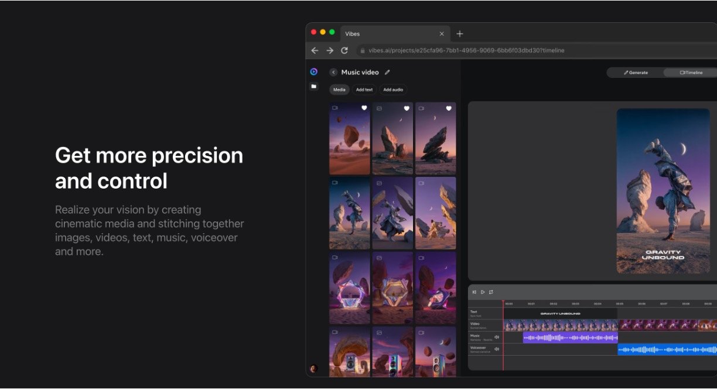Image resolution: width=717 pixels, height=389 pixels.
Task: Click the Add audio button
Action: coord(393,90)
